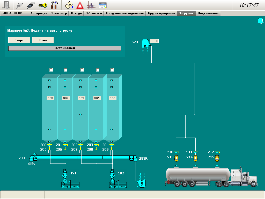Click the value field next to elevator 620
This screenshot has height=199, width=265.
pos(154,41)
